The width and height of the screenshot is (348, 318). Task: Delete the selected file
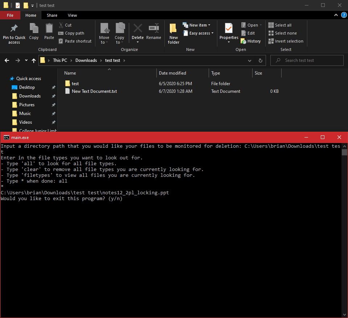(x=138, y=32)
